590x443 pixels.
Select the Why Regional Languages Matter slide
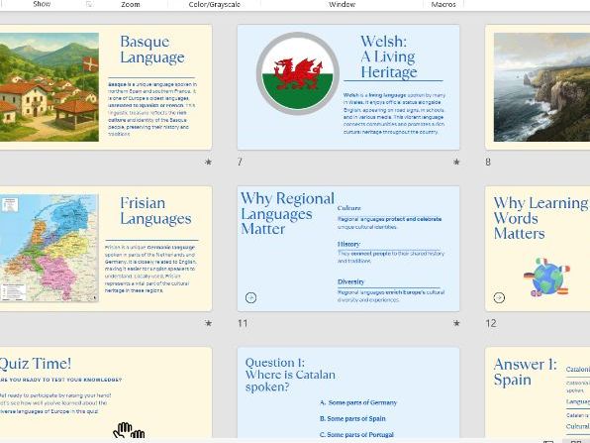point(348,249)
